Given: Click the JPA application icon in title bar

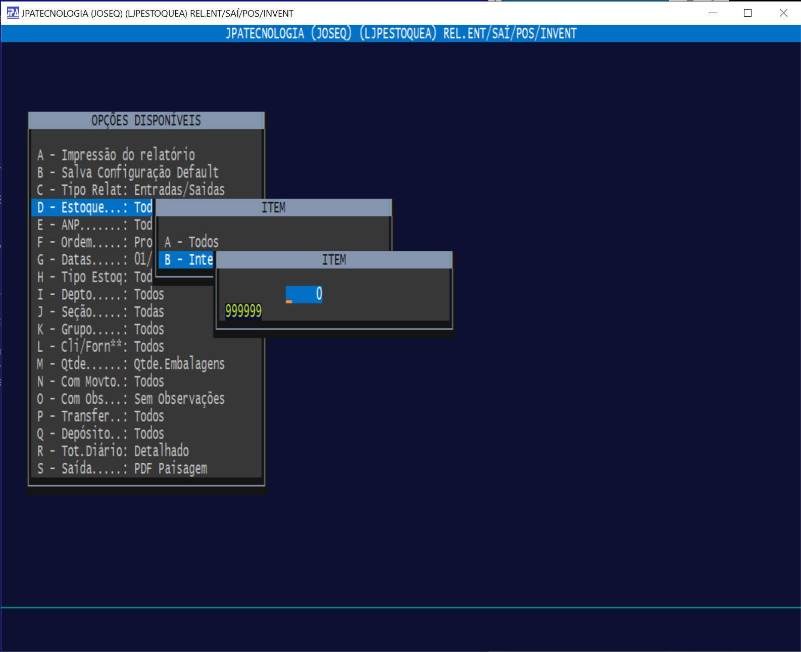Looking at the screenshot, I should (x=13, y=13).
